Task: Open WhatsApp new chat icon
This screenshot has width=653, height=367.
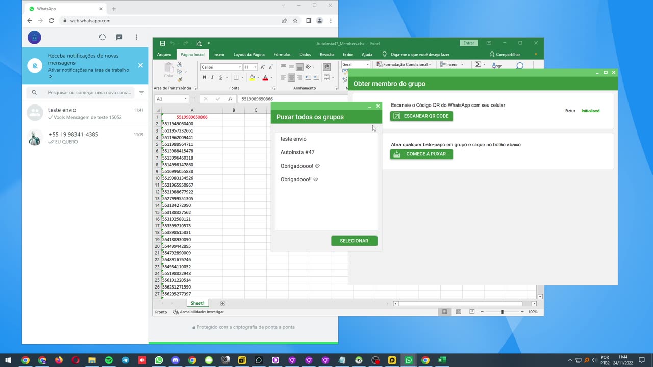Action: [x=119, y=37]
